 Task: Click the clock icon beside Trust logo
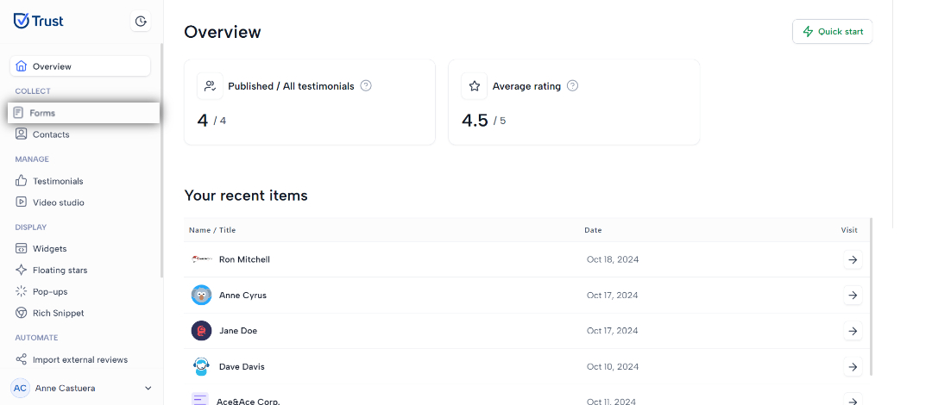141,22
